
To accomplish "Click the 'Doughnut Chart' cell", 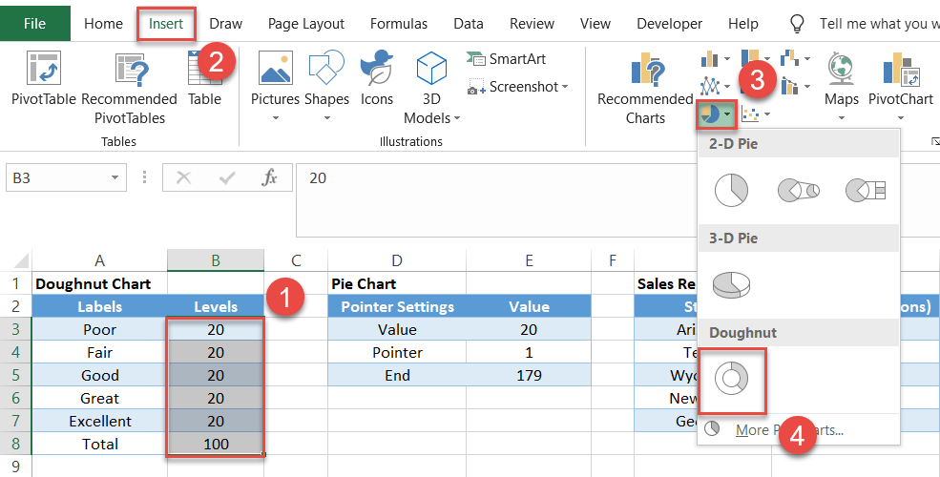I will pyautogui.click(x=99, y=283).
